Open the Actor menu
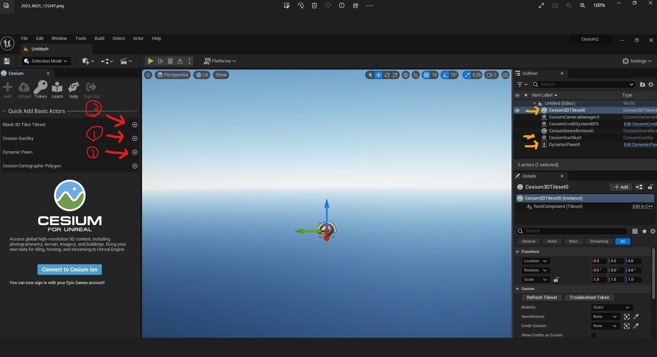The image size is (657, 357). pyautogui.click(x=138, y=38)
